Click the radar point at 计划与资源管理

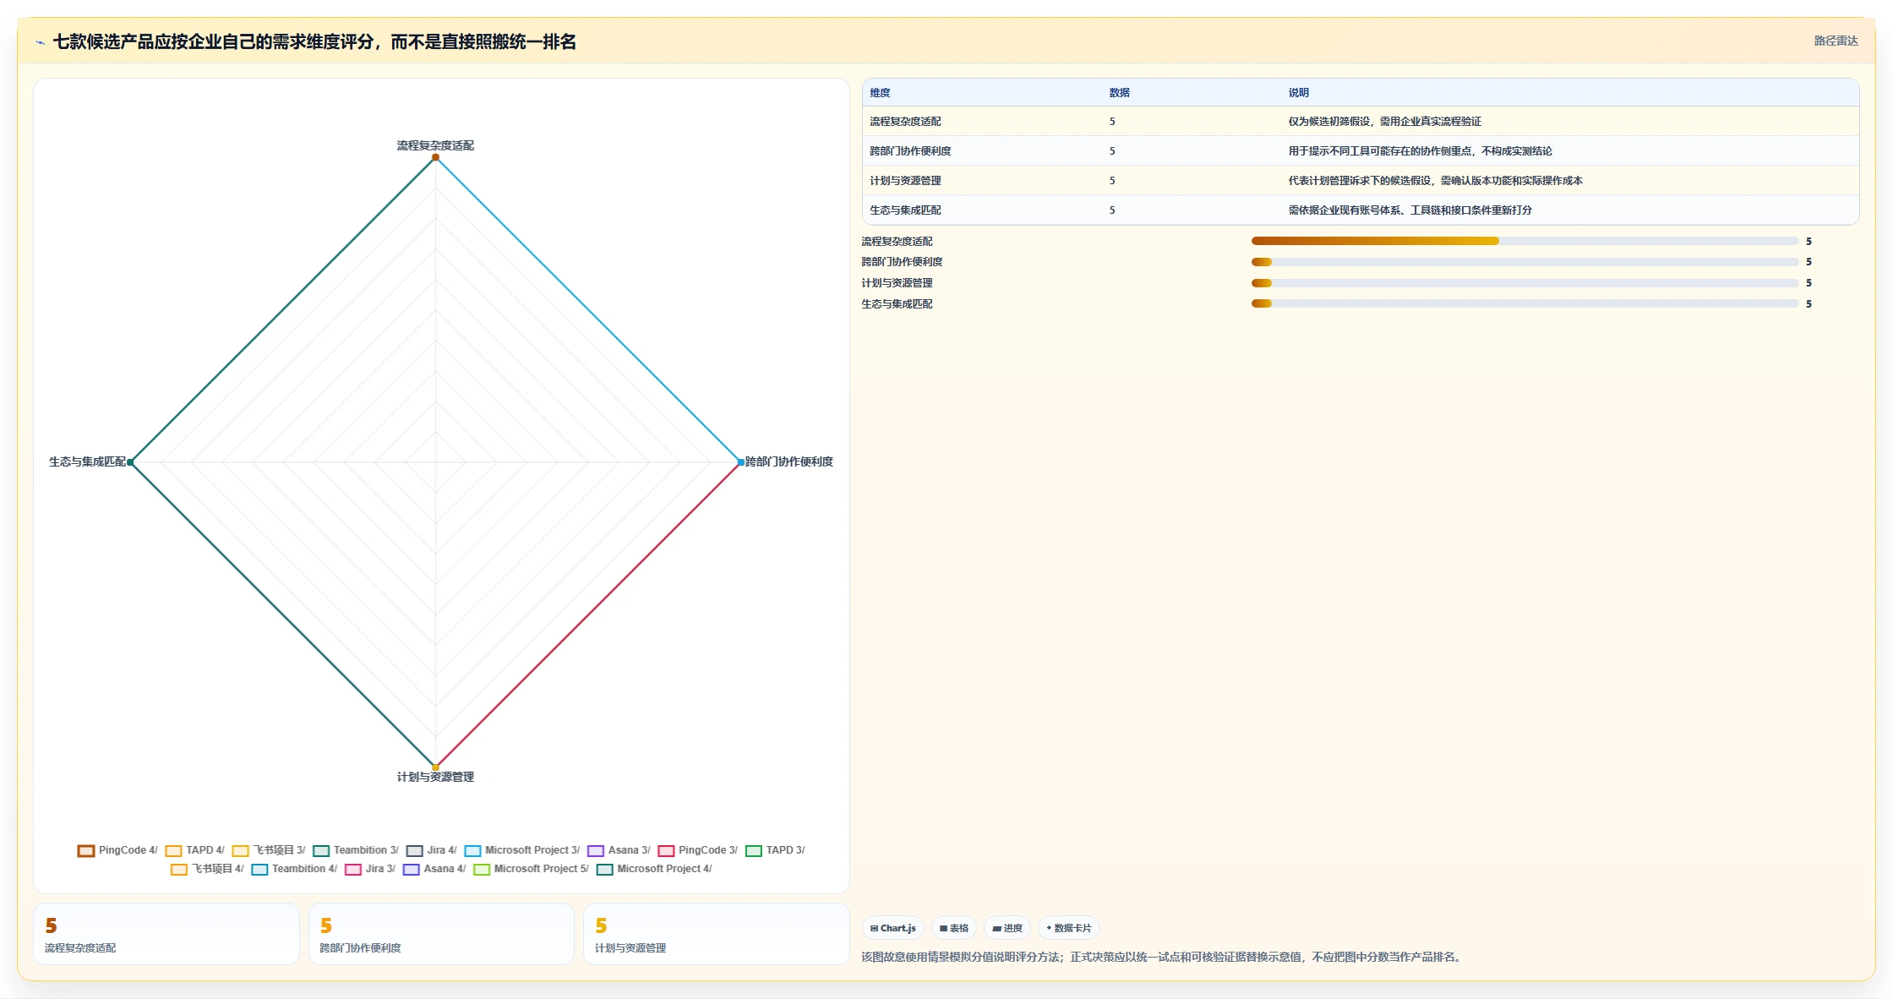435,767
